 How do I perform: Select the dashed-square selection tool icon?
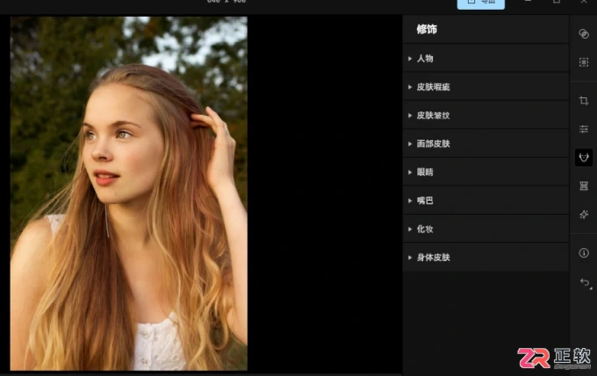583,62
